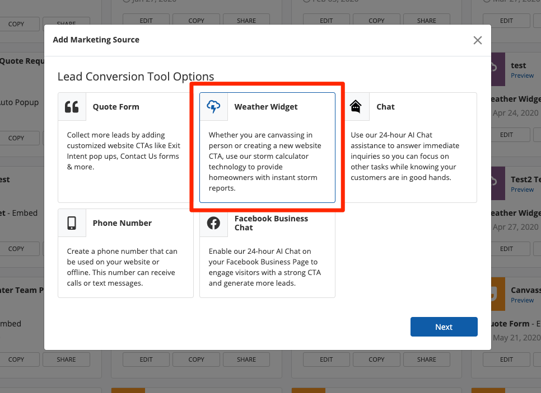Click the bottom-left SHARE button
This screenshot has width=541, height=393.
tap(66, 359)
